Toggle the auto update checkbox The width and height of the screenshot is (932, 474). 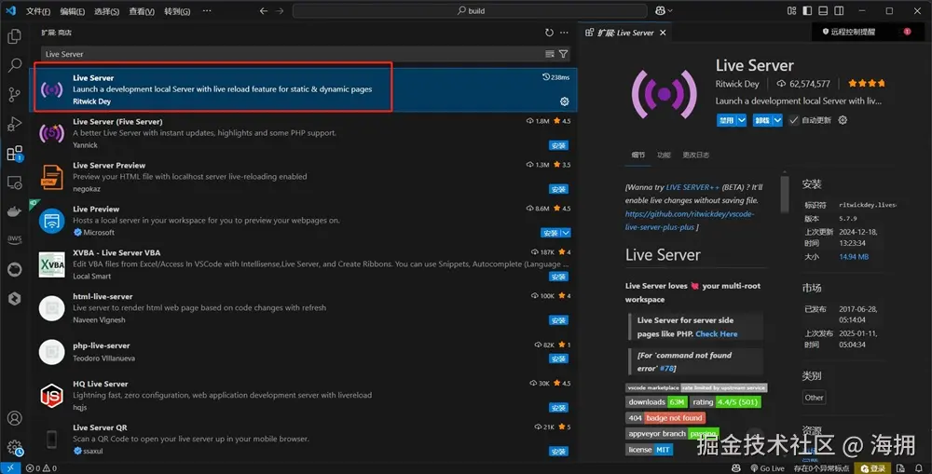click(793, 120)
